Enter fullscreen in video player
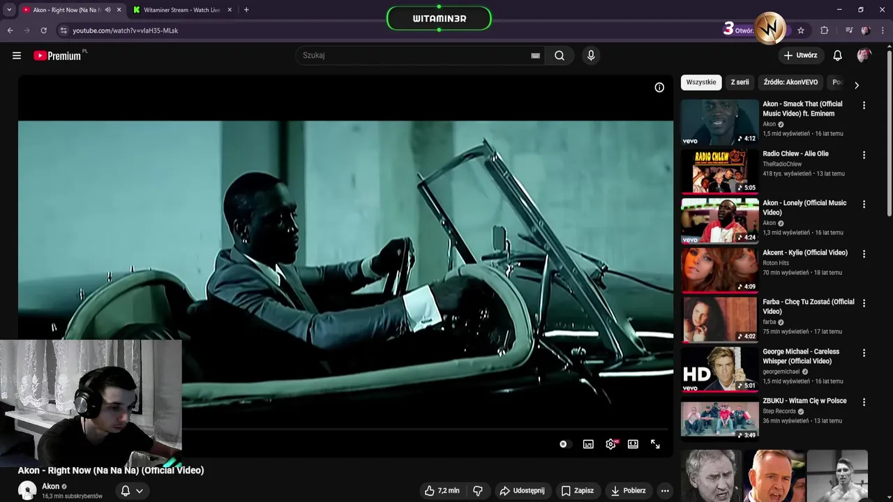Image resolution: width=893 pixels, height=502 pixels. [x=655, y=444]
